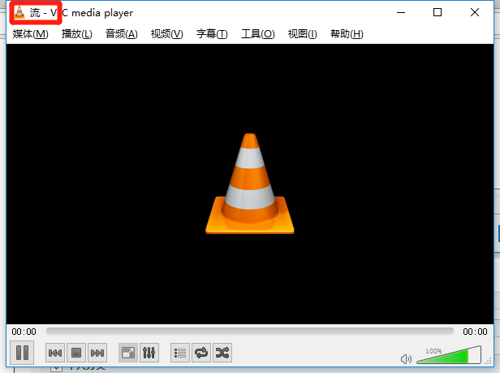
Task: Toggle loop repeat mode
Action: click(201, 353)
